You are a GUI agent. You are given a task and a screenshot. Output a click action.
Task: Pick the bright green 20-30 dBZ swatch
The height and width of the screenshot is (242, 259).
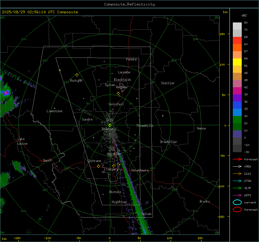tap(237, 120)
